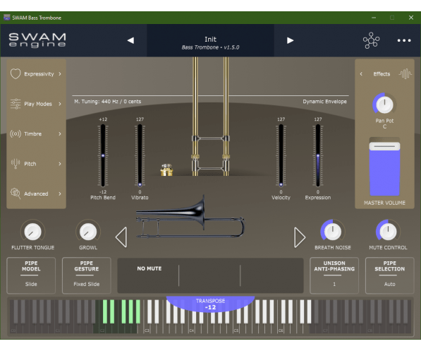Open the Advanced menu label
The image size is (421, 351).
click(x=36, y=194)
